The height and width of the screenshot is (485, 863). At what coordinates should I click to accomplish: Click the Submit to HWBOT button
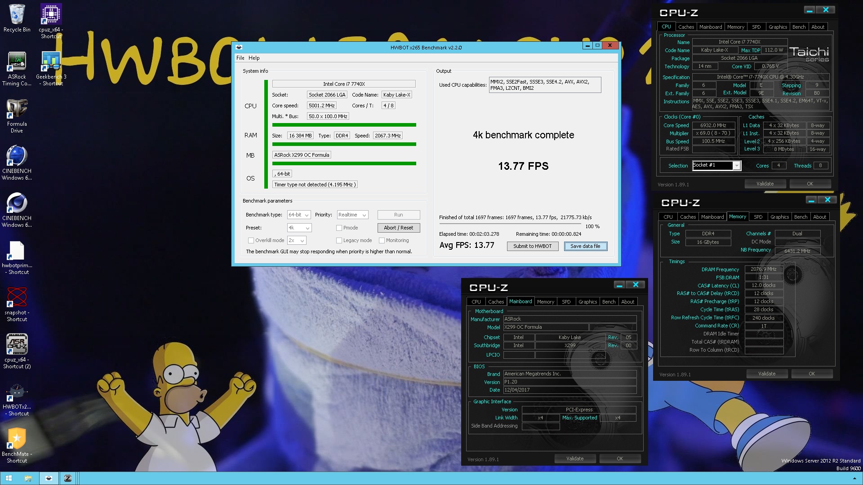tap(533, 247)
